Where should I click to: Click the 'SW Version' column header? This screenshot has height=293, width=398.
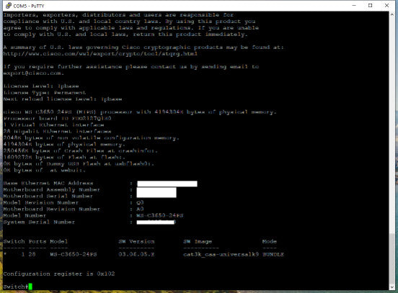(136, 242)
